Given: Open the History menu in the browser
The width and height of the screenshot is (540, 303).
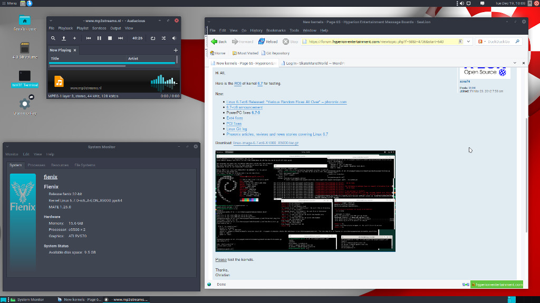Looking at the screenshot, I should 256,31.
